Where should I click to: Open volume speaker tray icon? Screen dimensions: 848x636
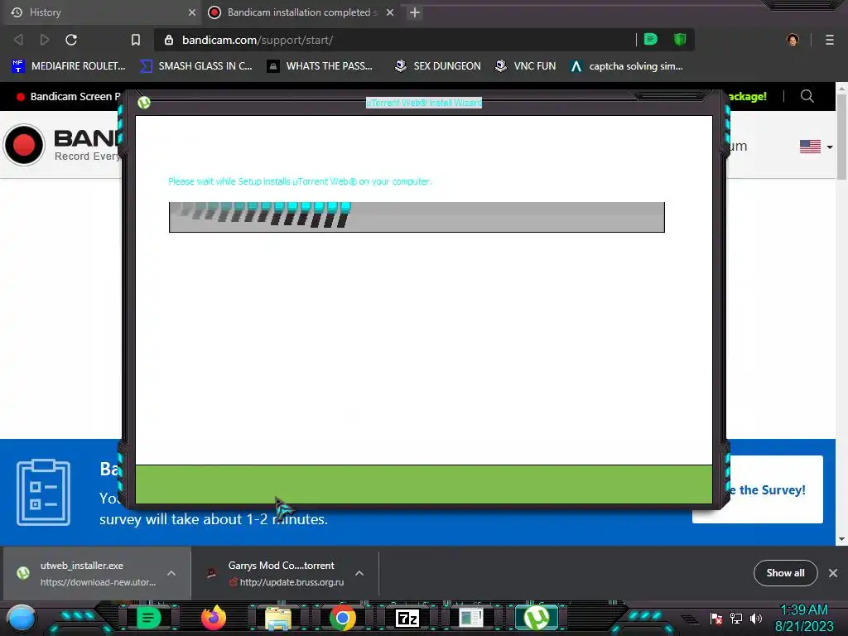click(x=756, y=619)
